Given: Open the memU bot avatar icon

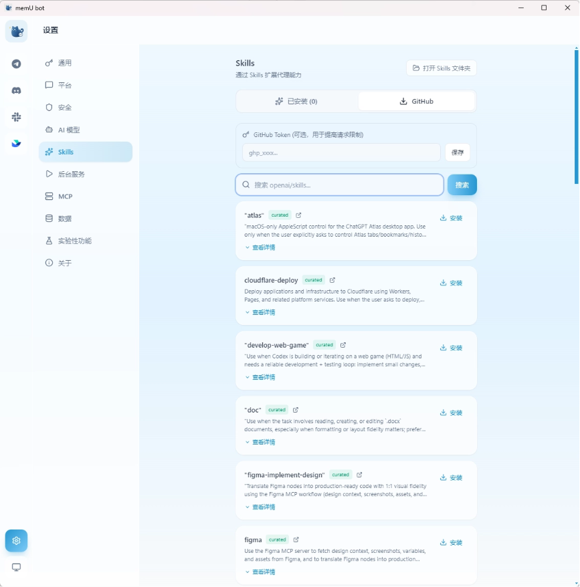Looking at the screenshot, I should 16,31.
